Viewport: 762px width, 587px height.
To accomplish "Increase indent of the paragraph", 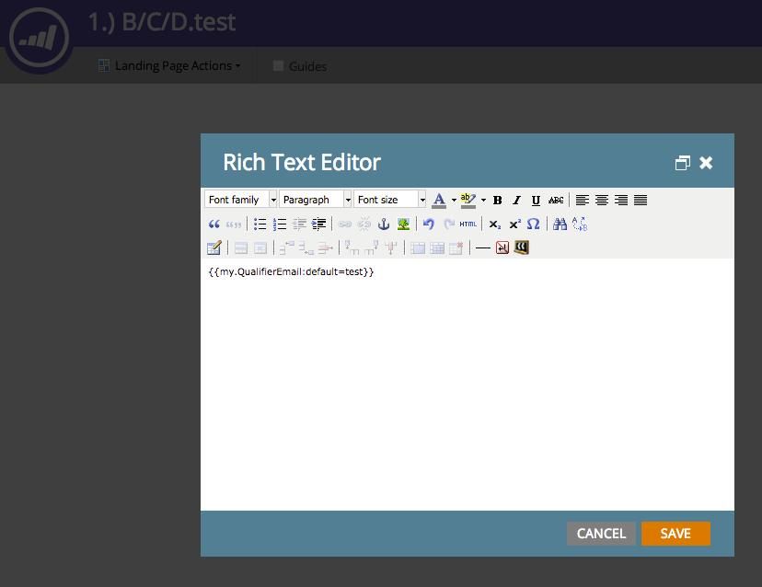I will [318, 224].
